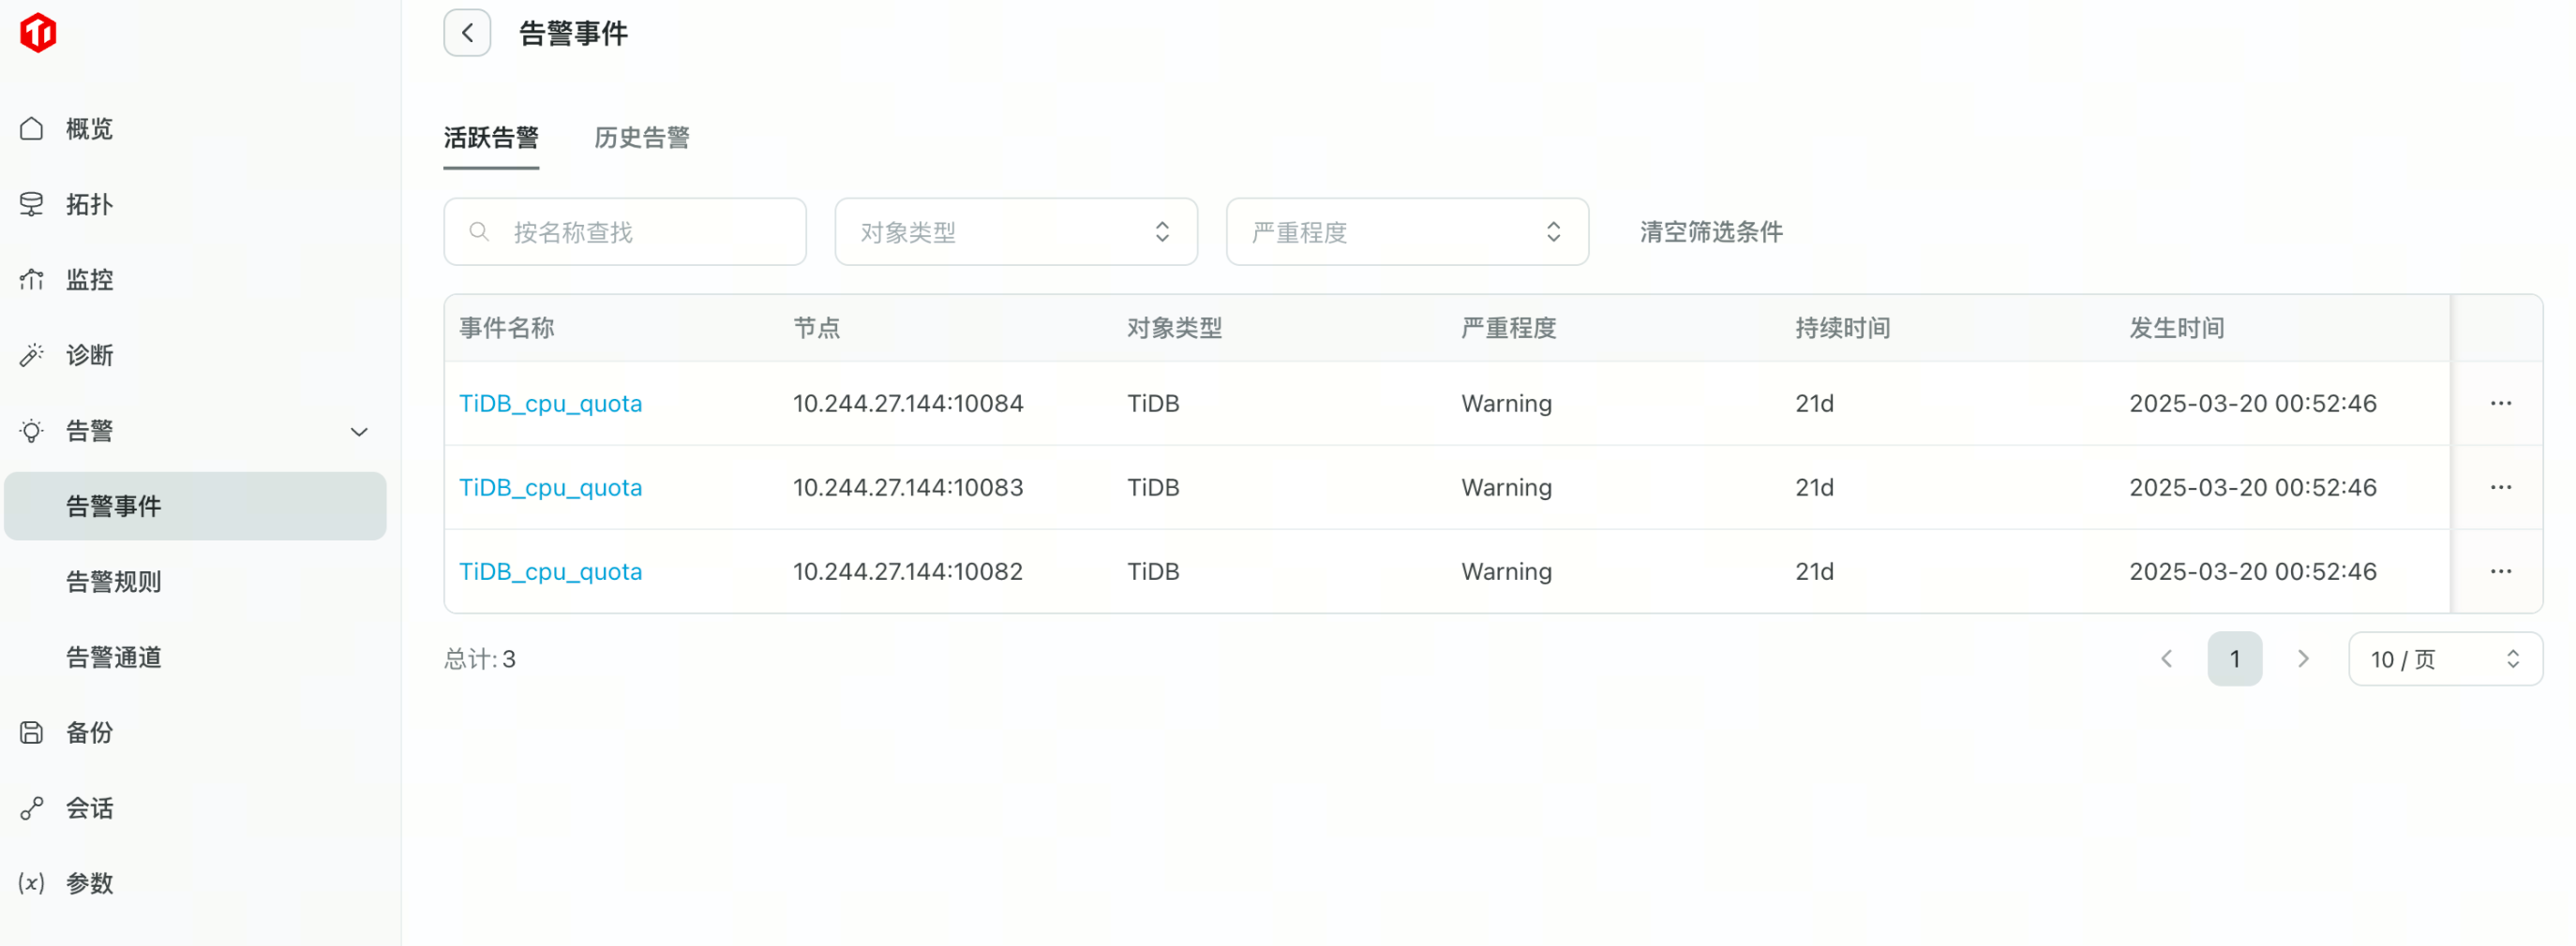Open 监控 monitoring page

point(89,280)
